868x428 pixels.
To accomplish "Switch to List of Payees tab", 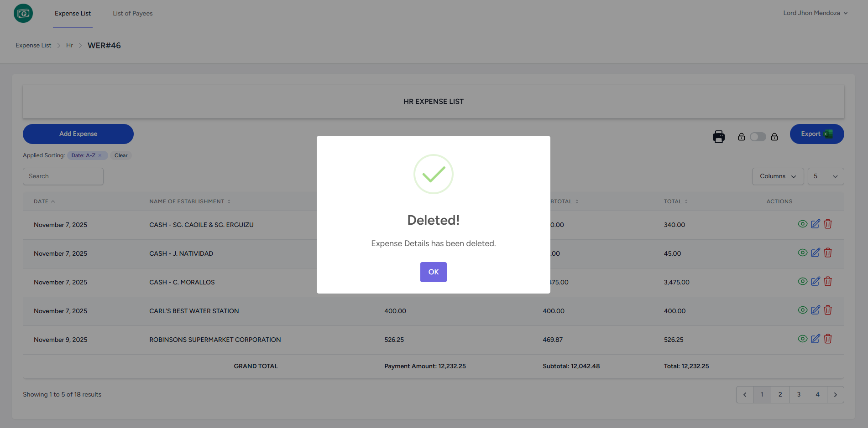I will [133, 14].
